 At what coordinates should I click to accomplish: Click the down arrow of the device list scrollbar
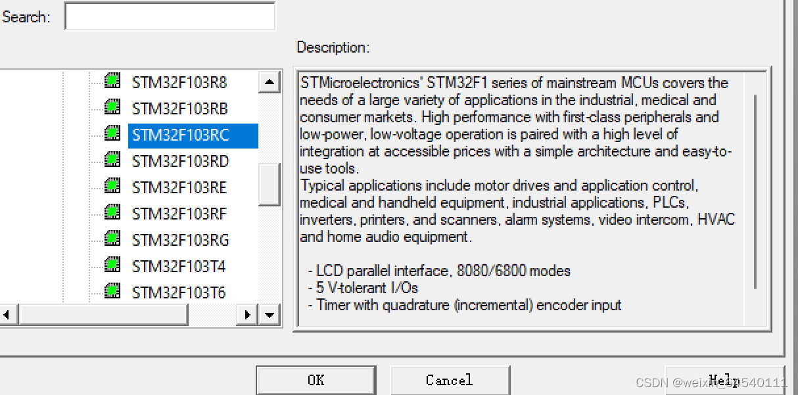(x=269, y=315)
